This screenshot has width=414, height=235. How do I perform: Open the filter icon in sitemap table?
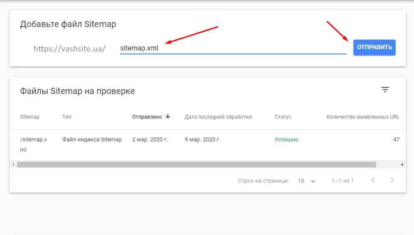point(385,90)
